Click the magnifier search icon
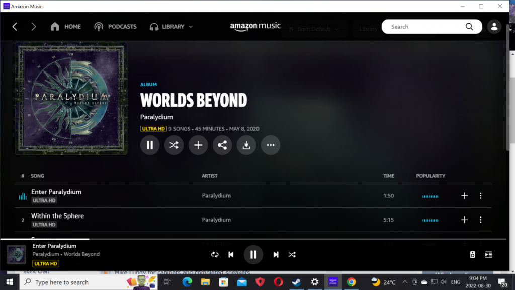 (469, 27)
